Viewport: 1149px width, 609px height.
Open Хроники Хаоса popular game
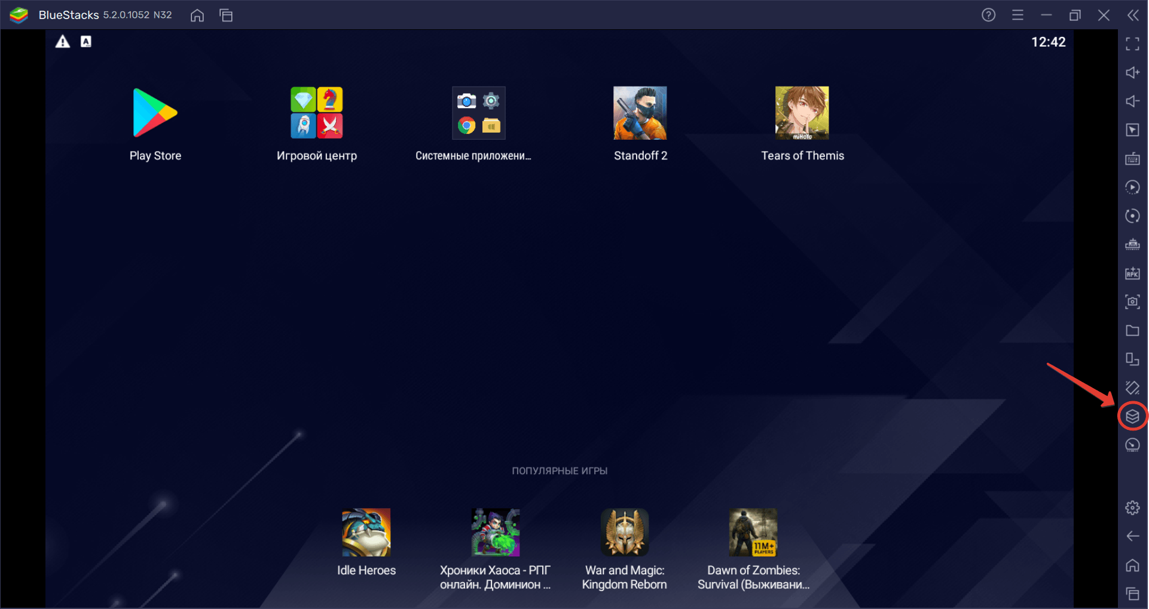point(496,532)
